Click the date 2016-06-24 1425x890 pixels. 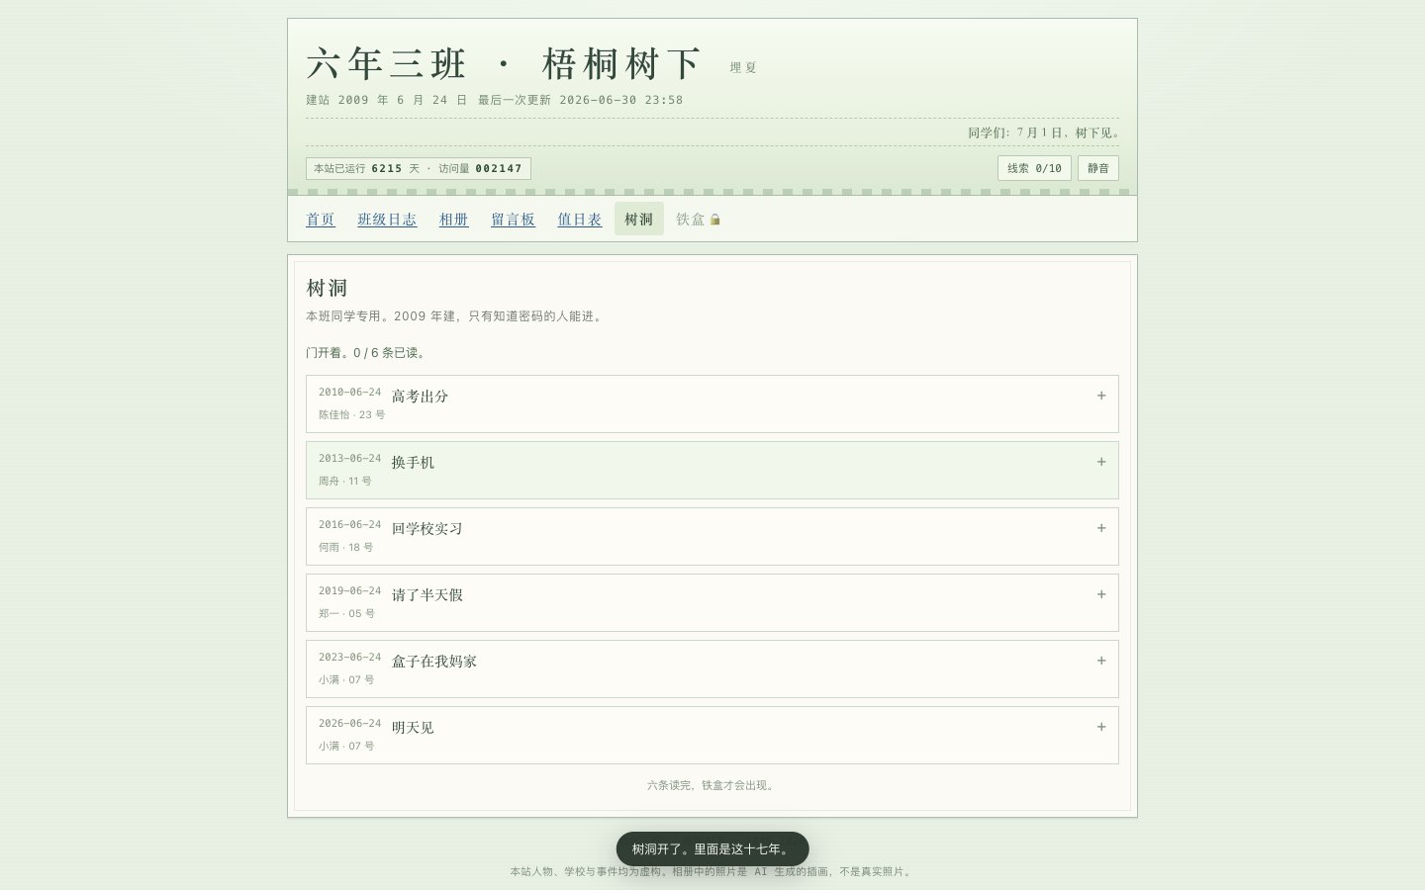click(x=349, y=525)
